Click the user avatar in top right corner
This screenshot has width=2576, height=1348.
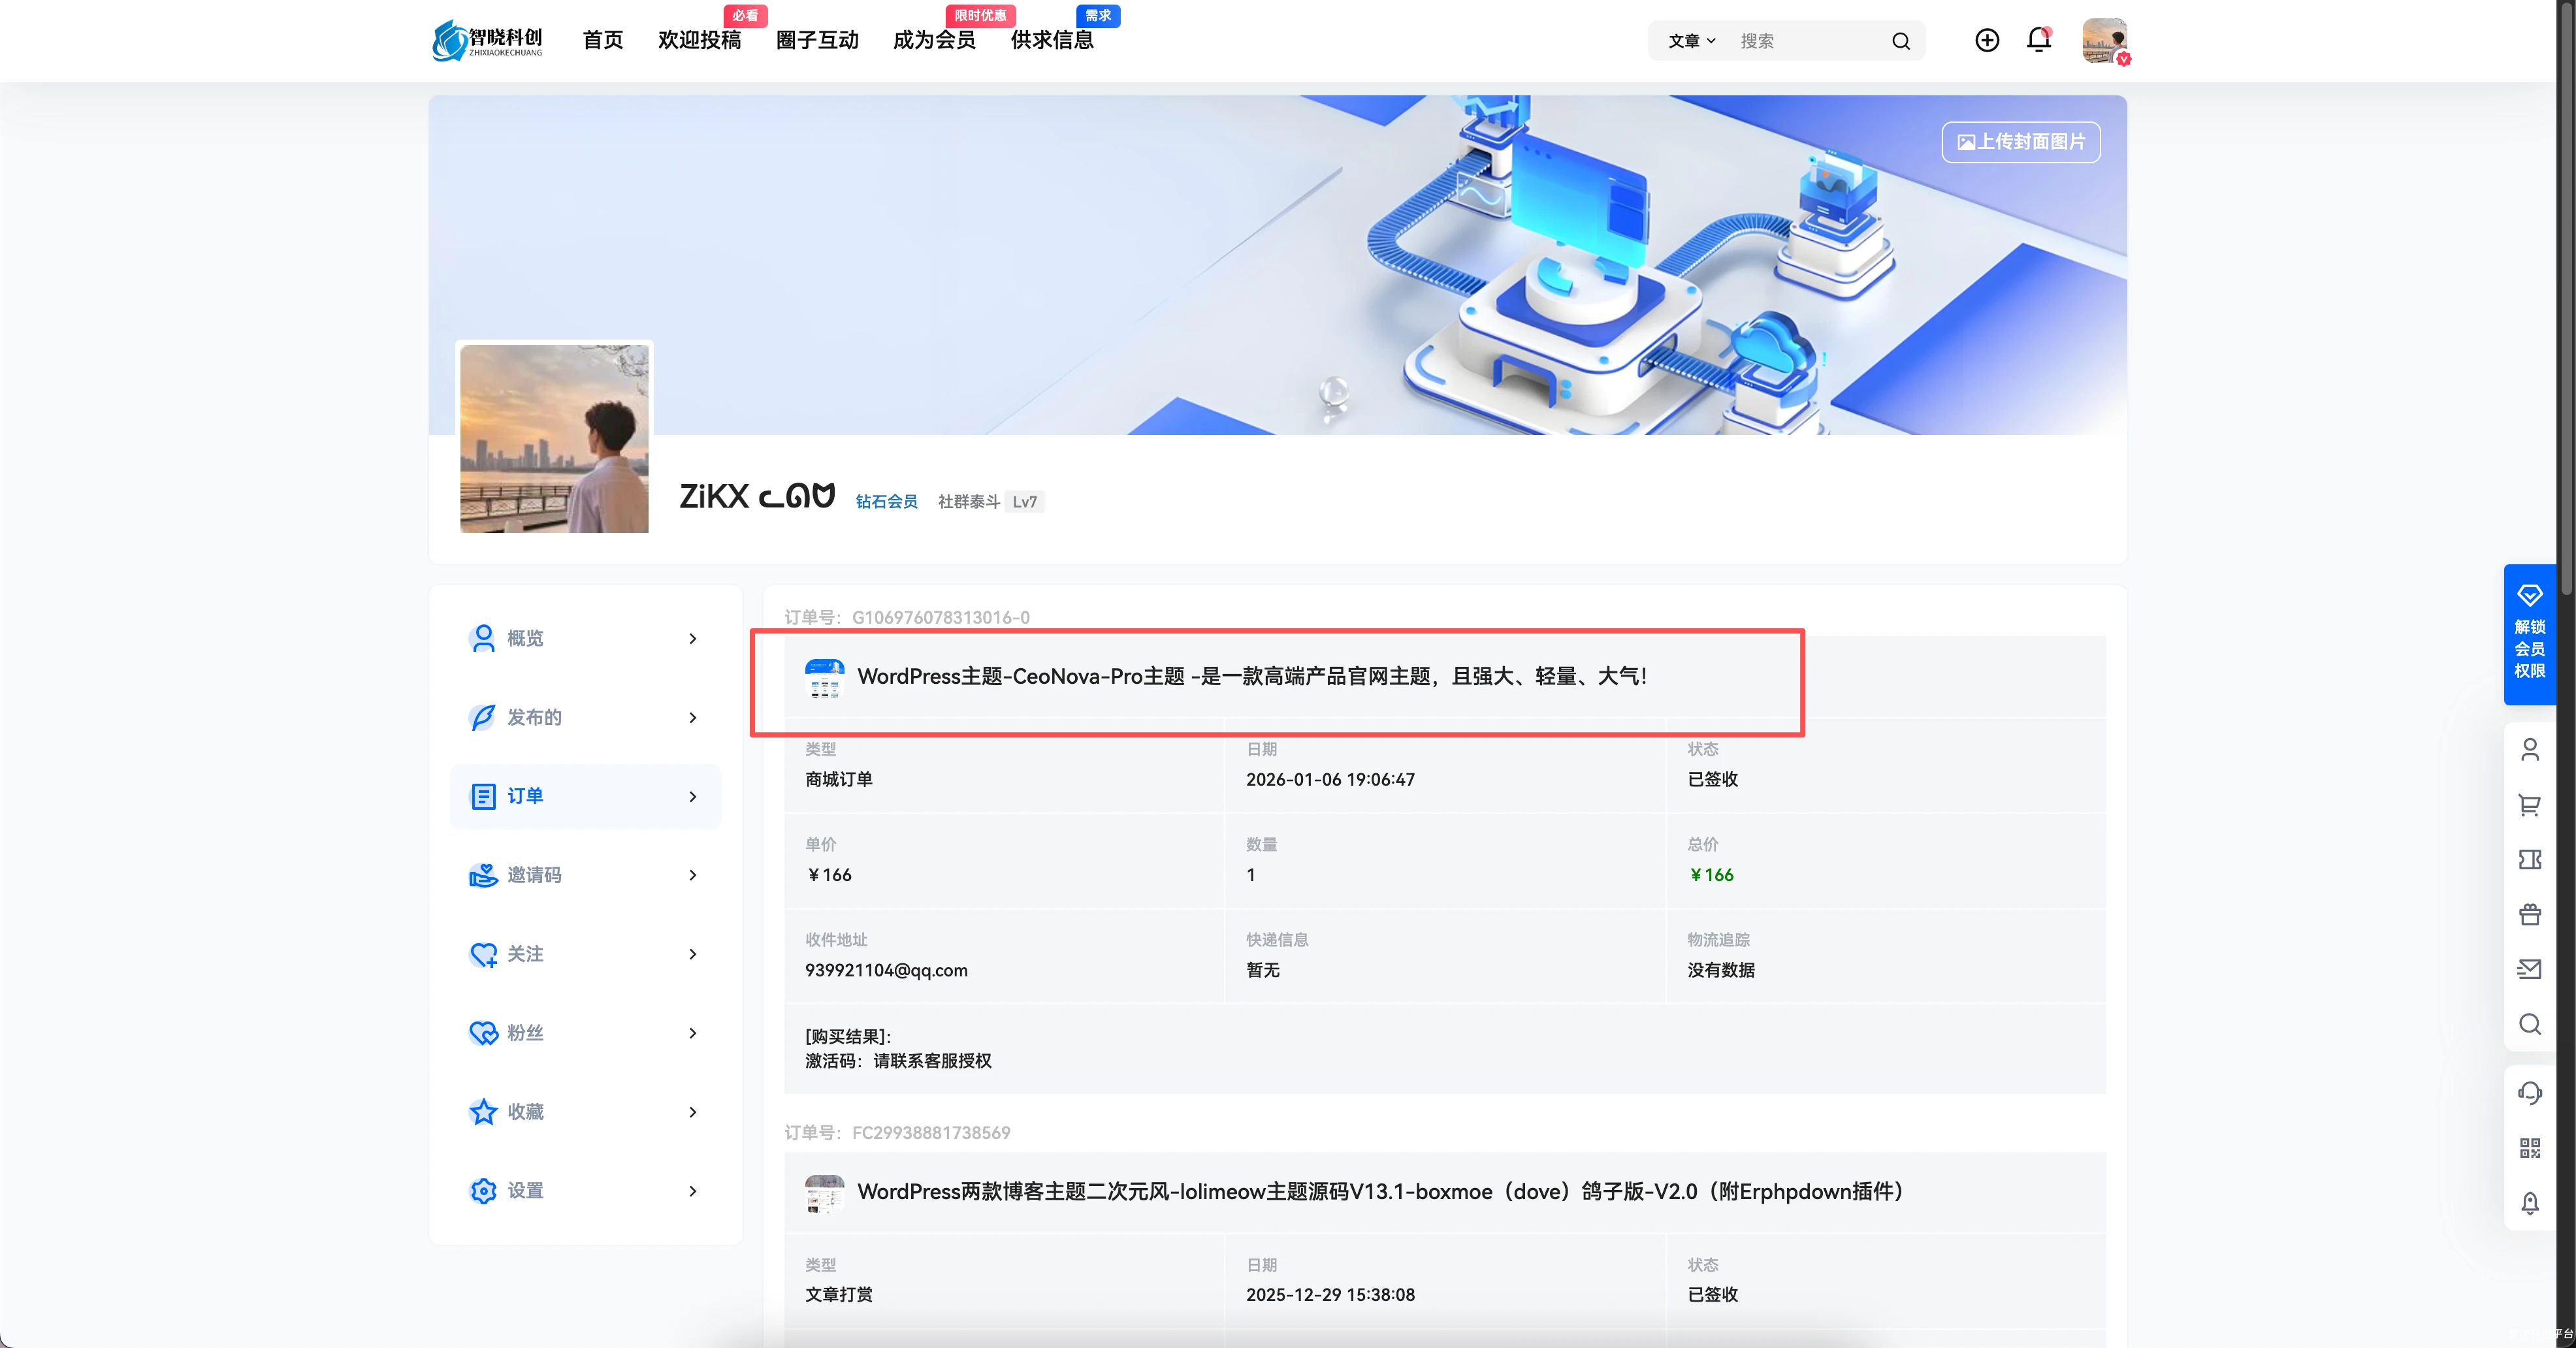2105,41
